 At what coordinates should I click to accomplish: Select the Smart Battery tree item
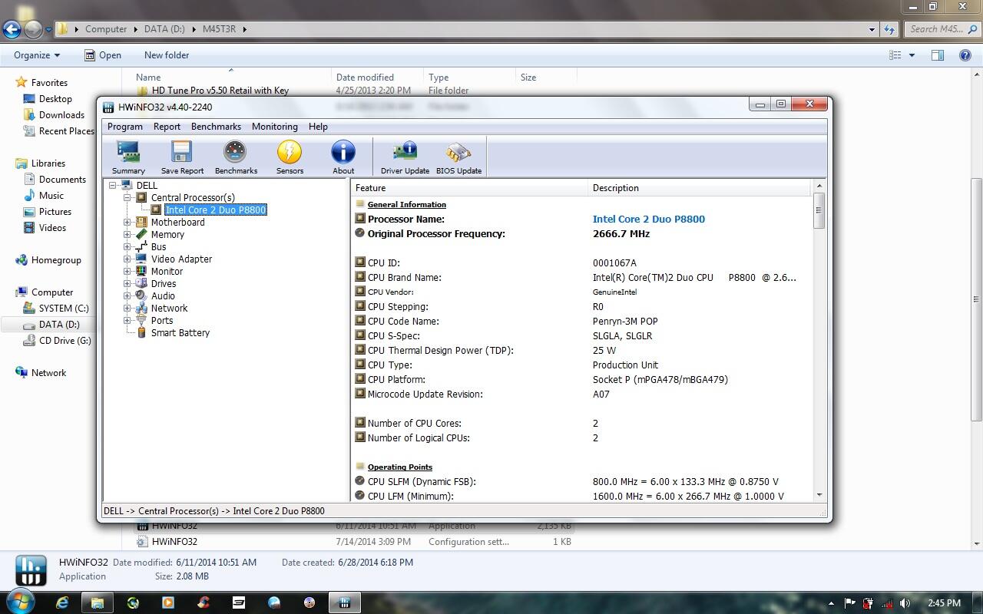tap(180, 332)
